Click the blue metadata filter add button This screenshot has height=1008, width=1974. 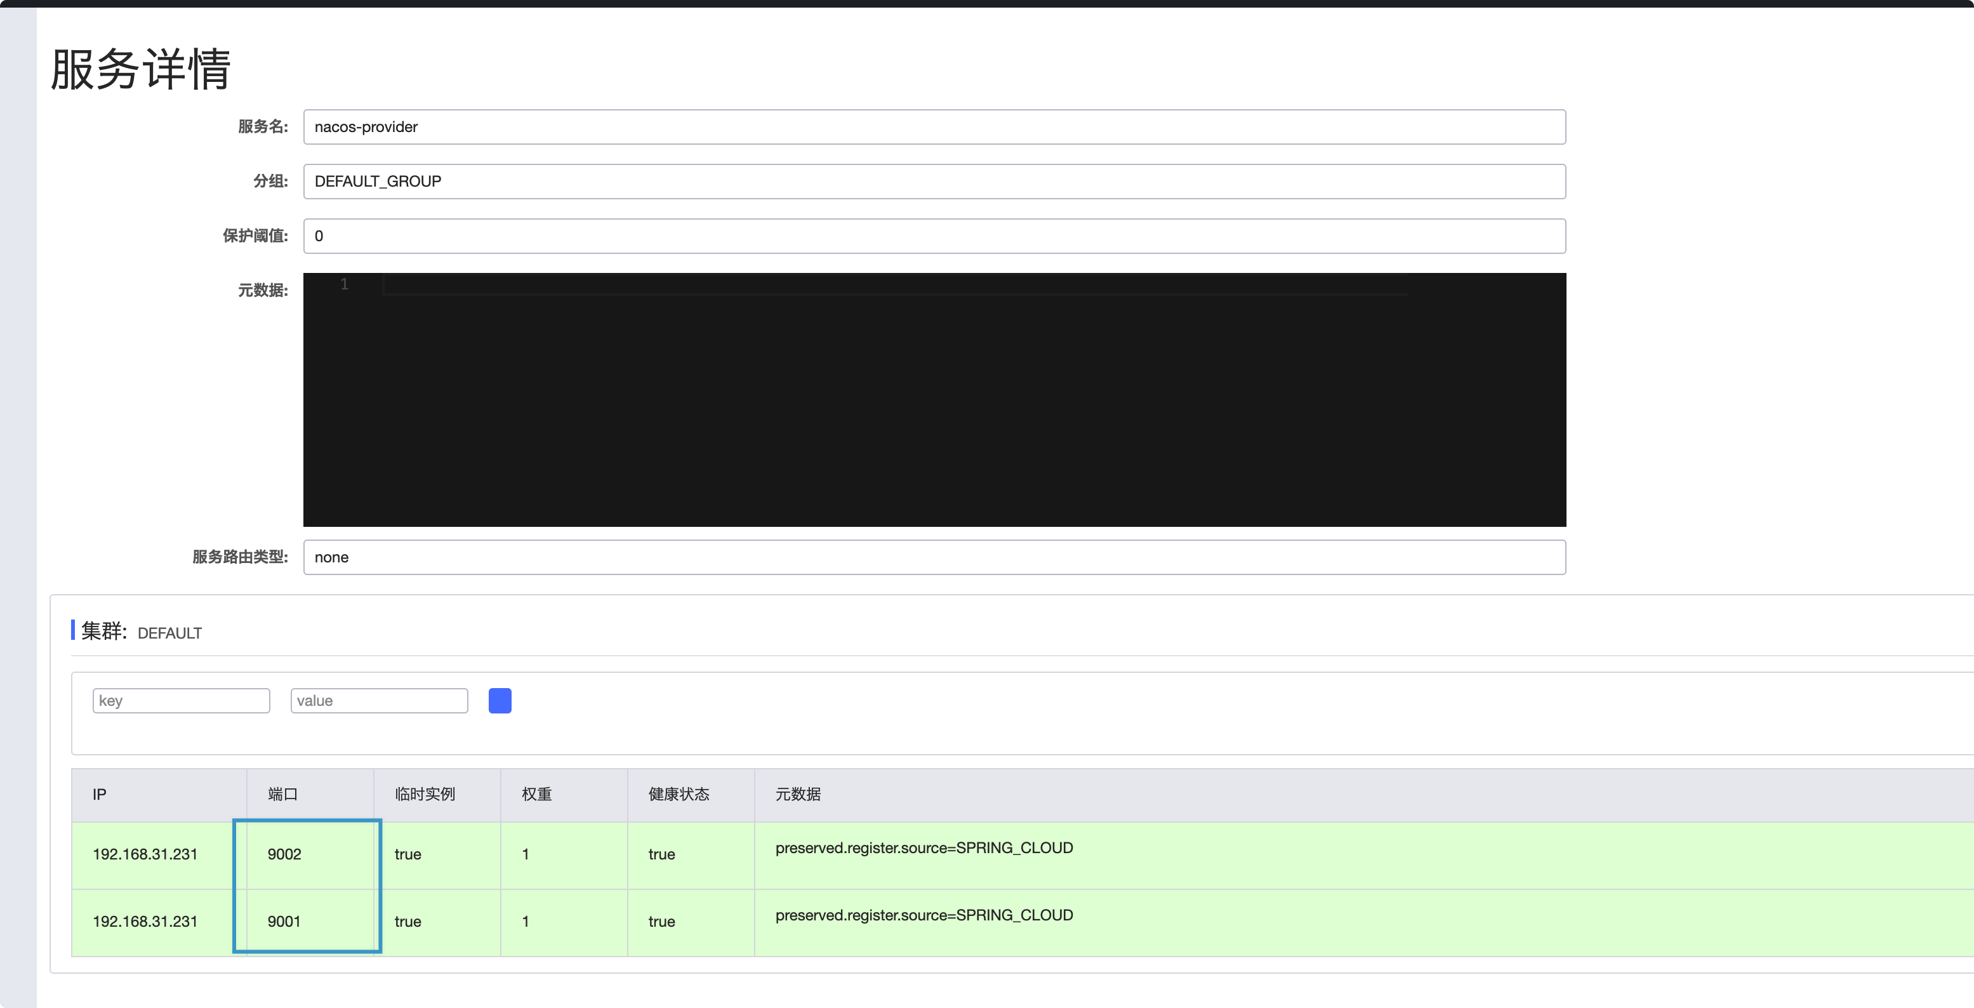click(500, 701)
